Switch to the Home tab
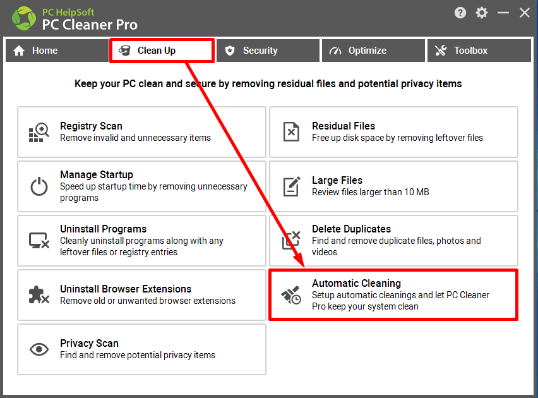The height and width of the screenshot is (398, 538). pyautogui.click(x=57, y=51)
